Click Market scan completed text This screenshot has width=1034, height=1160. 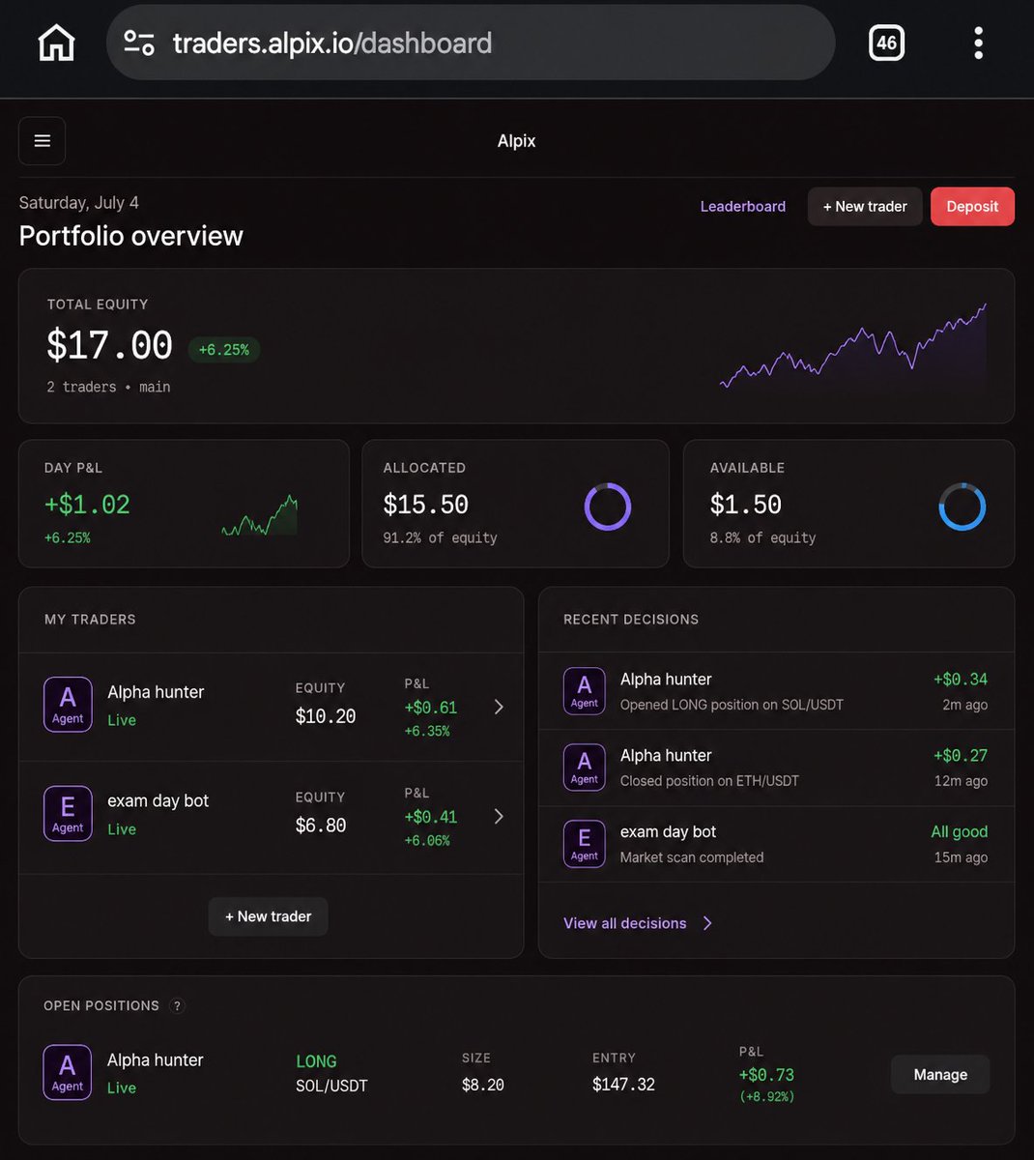[692, 857]
